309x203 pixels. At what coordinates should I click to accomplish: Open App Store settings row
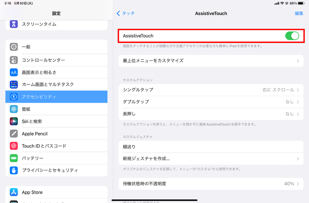[56, 192]
